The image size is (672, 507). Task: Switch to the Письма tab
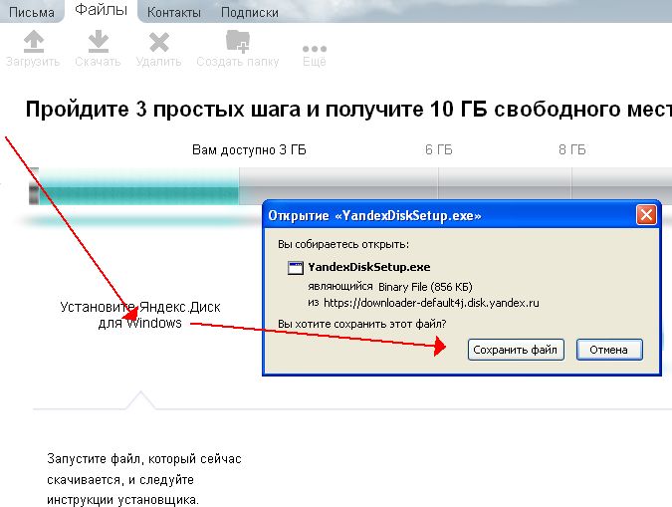[x=32, y=12]
